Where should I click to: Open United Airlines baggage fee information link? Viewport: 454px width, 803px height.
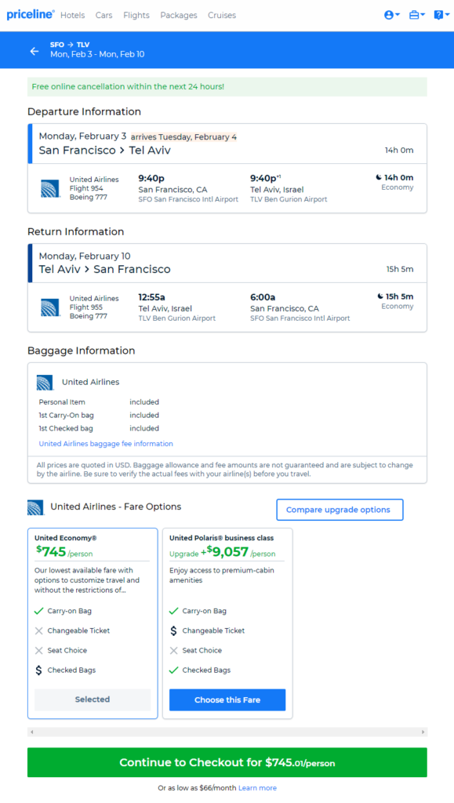(106, 444)
